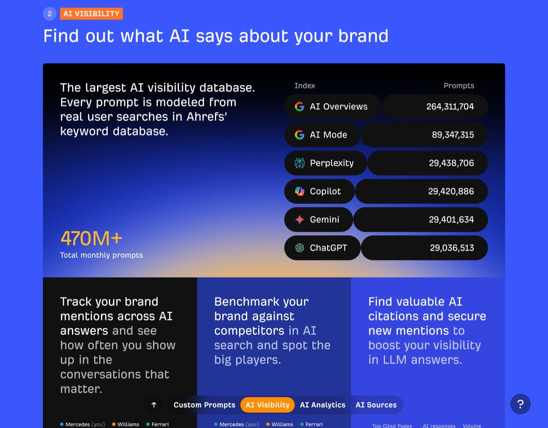Switch to the Custom Prompts tab
548x428 pixels.
(204, 405)
